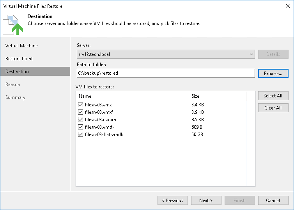Close the Virtual Machine Files Restore dialog

pyautogui.click(x=288, y=6)
